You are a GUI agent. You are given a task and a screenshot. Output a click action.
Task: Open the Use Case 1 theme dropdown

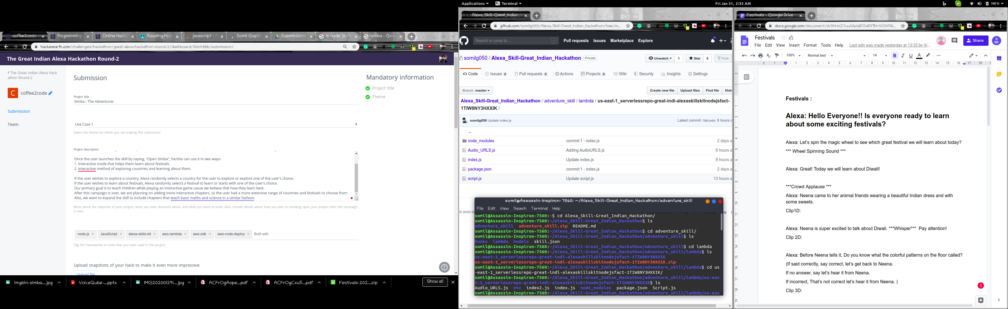point(216,124)
